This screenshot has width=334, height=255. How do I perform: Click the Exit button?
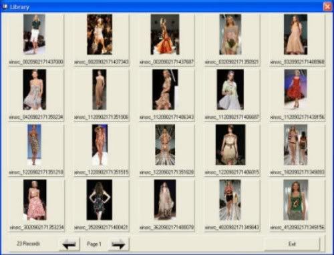click(292, 244)
